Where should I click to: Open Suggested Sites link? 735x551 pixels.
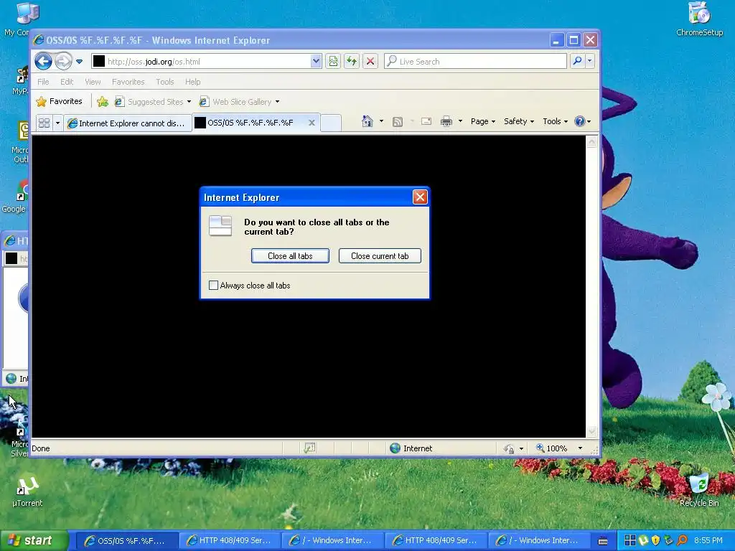153,102
